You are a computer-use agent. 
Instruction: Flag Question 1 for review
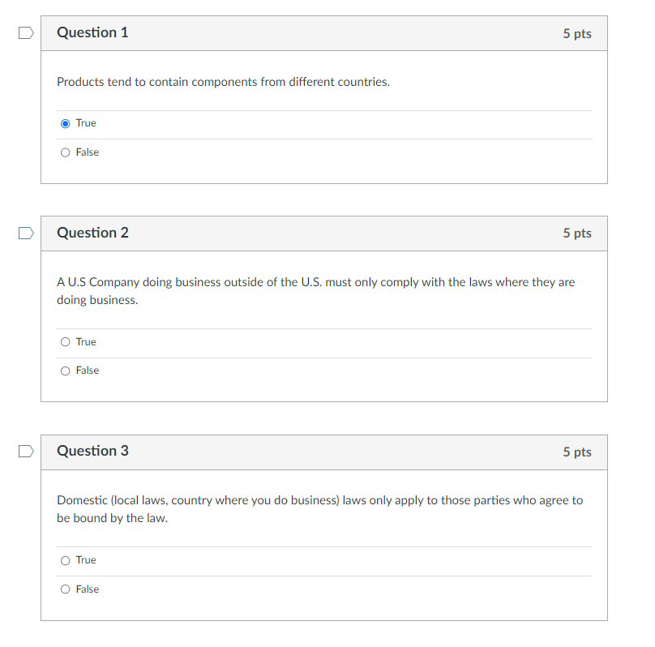point(27,33)
